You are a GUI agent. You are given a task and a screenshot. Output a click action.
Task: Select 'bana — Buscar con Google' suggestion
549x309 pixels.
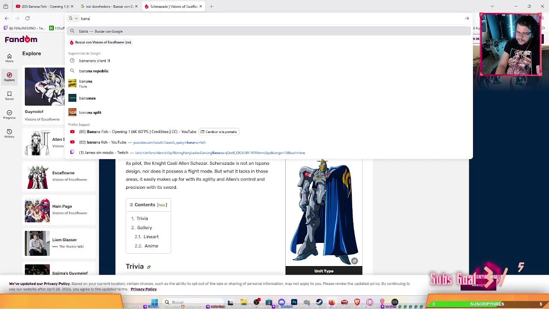tap(269, 31)
